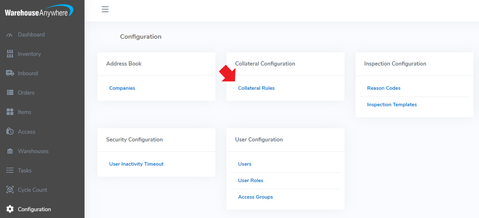The image size is (479, 218).
Task: Click the Warehouses building icon
Action: 10,151
